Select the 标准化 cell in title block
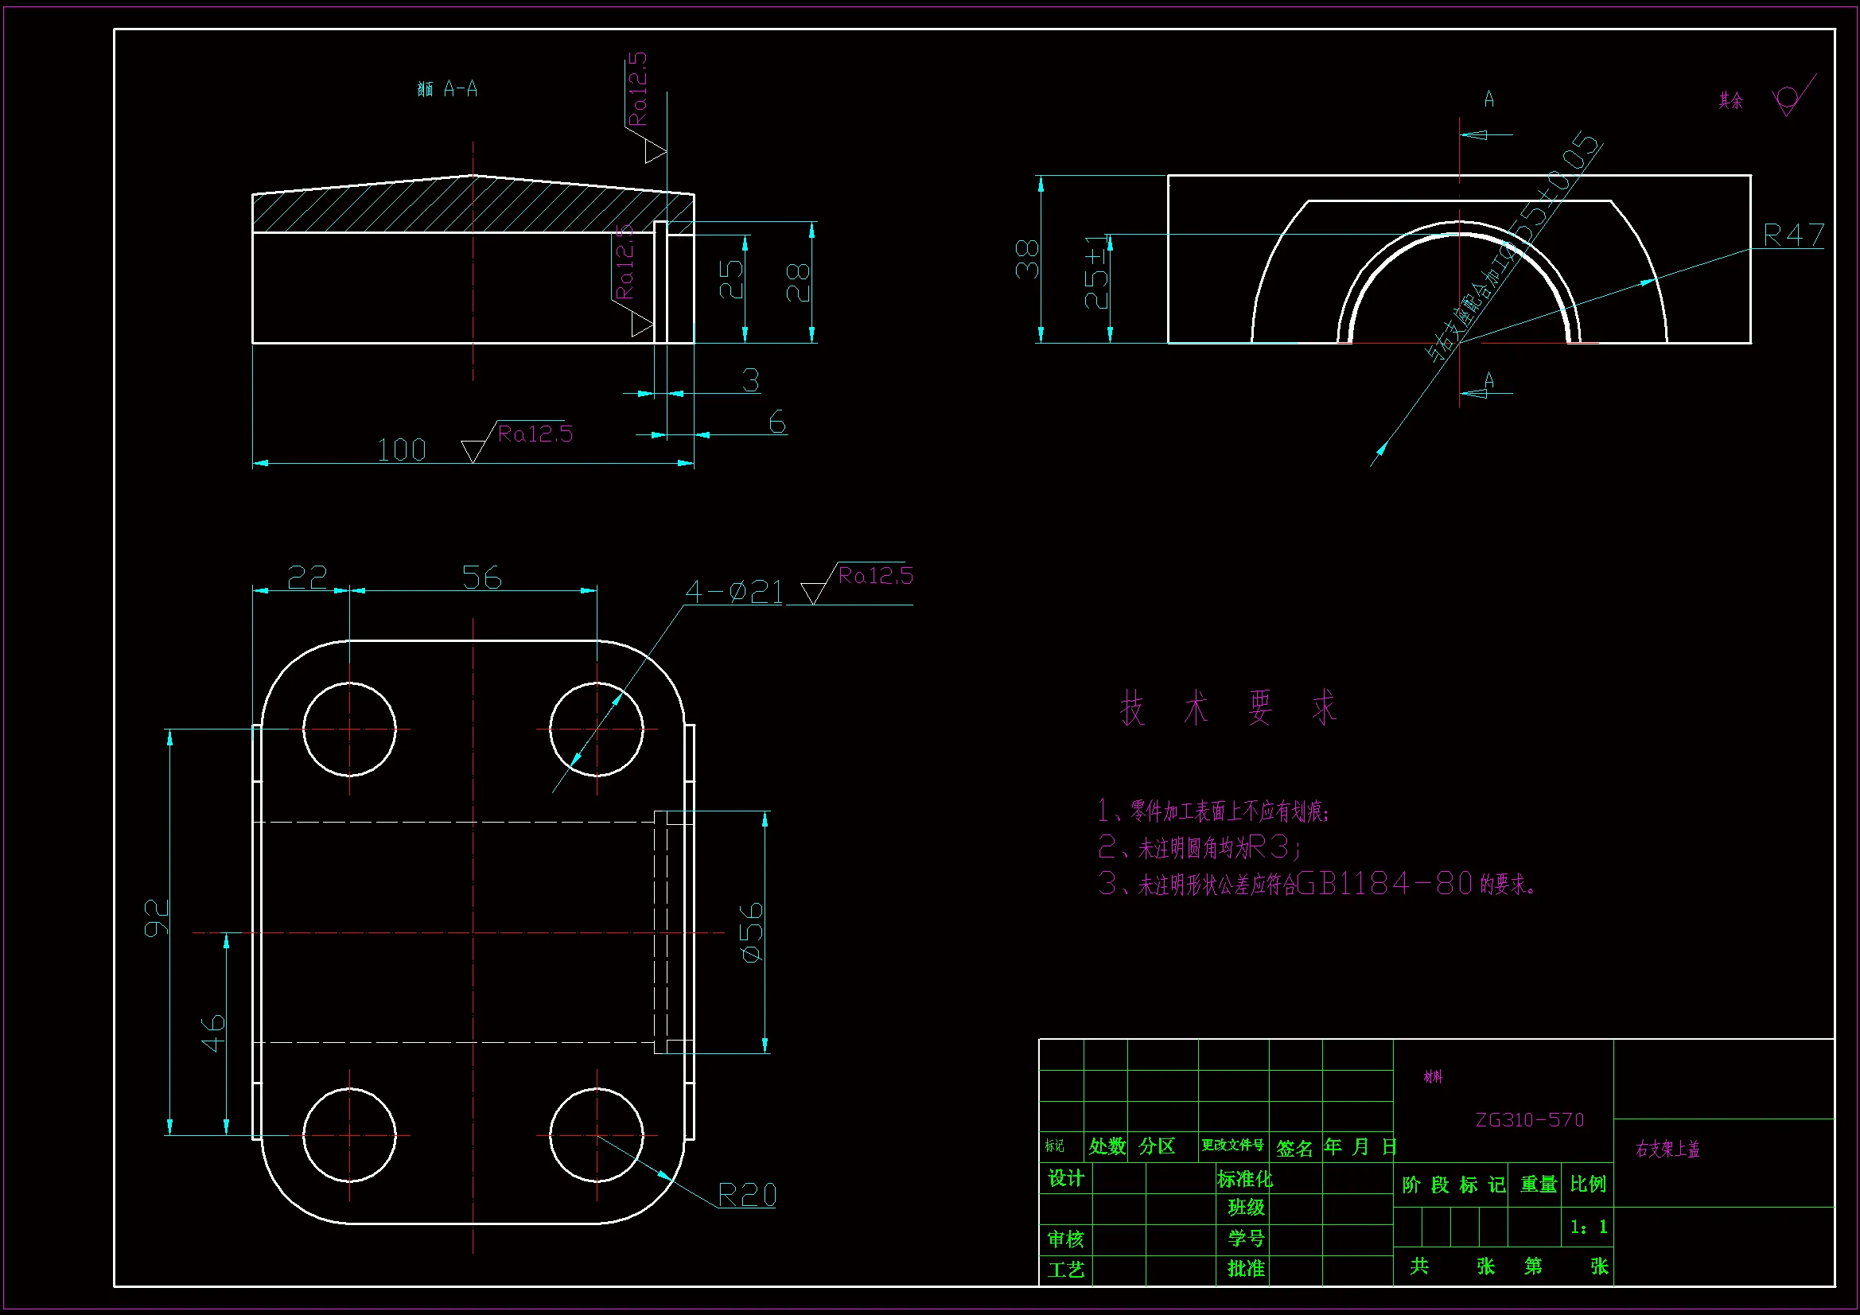This screenshot has width=1860, height=1315. [1245, 1179]
